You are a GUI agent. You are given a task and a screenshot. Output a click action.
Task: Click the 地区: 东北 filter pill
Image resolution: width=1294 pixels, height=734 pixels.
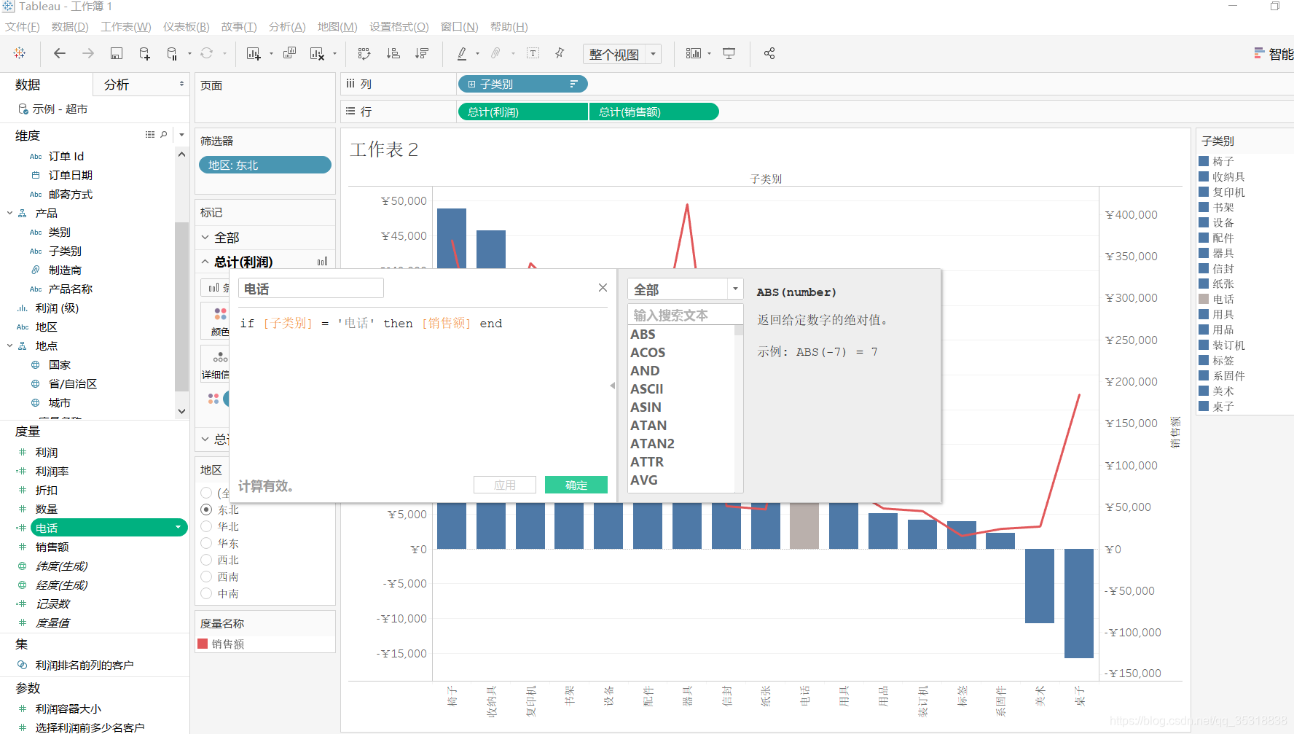tap(265, 165)
